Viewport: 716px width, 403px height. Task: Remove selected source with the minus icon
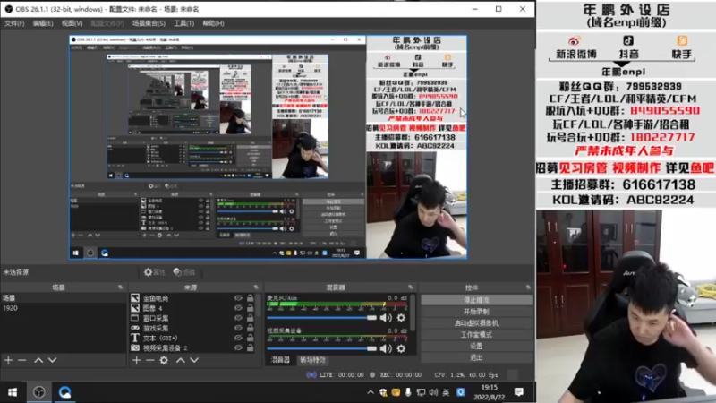coord(149,360)
